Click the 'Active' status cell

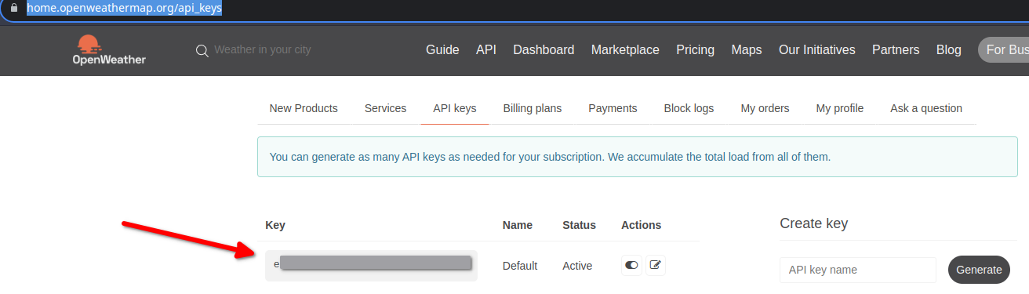pyautogui.click(x=577, y=266)
